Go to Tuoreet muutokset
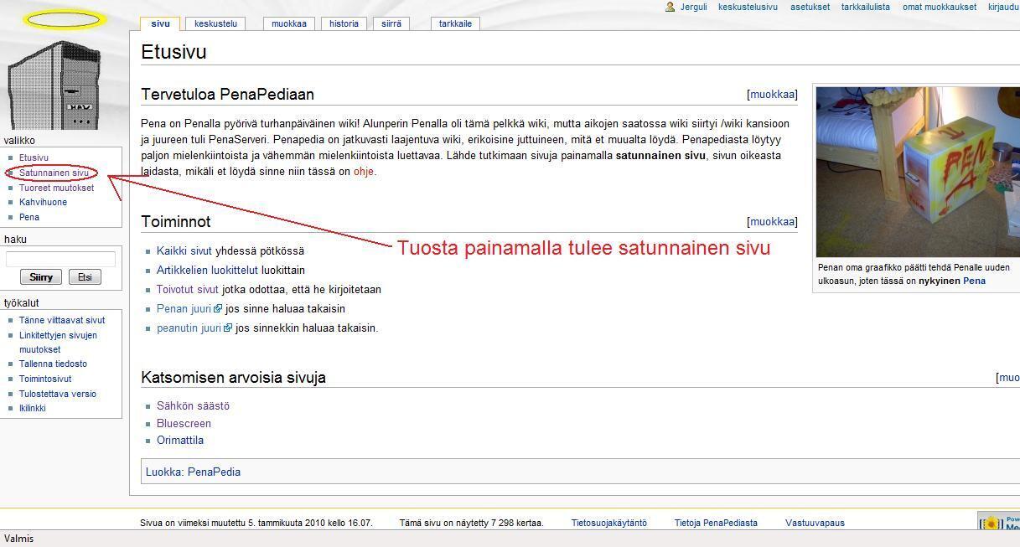Image resolution: width=1020 pixels, height=547 pixels. click(x=56, y=188)
